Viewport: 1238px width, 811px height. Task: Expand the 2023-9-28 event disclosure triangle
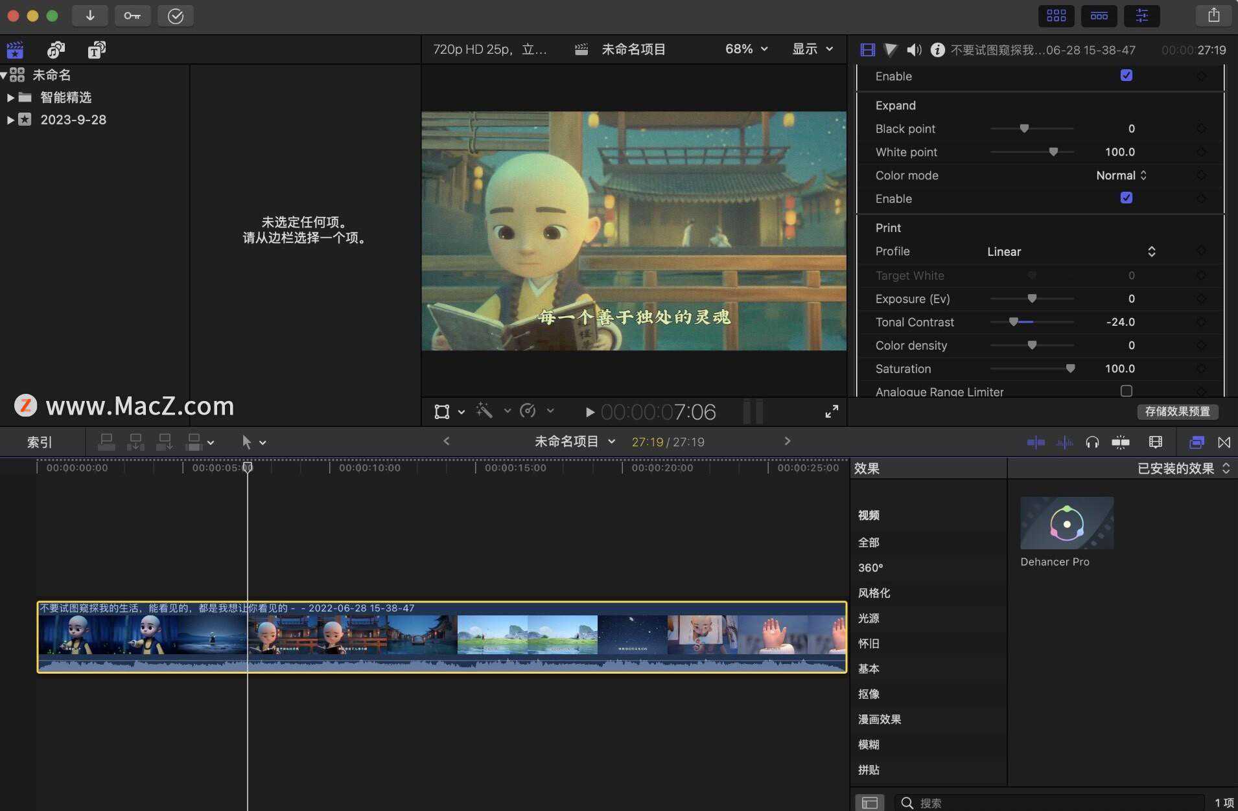(x=10, y=120)
